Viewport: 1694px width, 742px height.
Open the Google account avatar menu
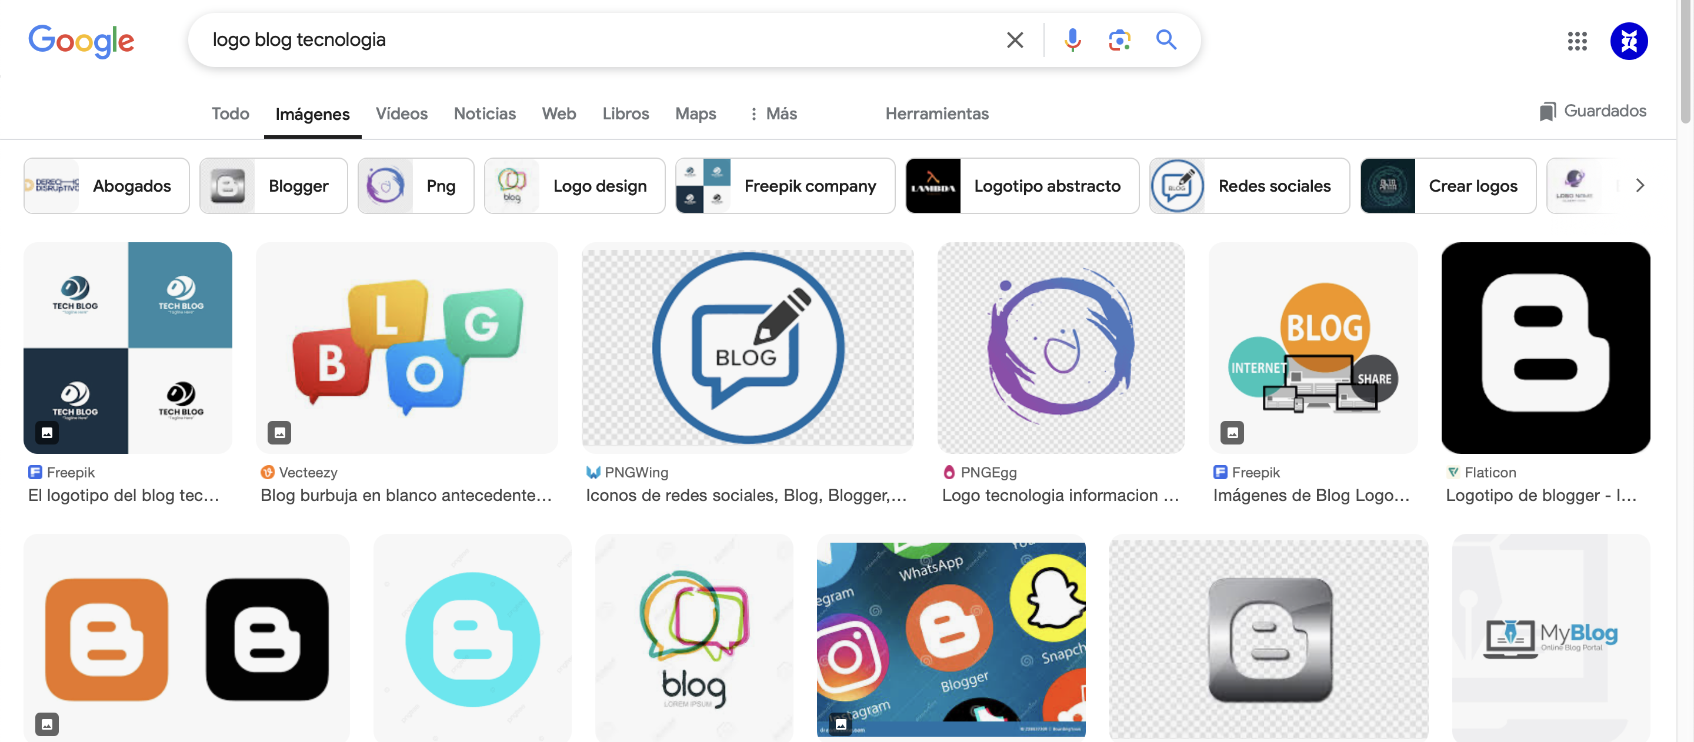[1628, 41]
